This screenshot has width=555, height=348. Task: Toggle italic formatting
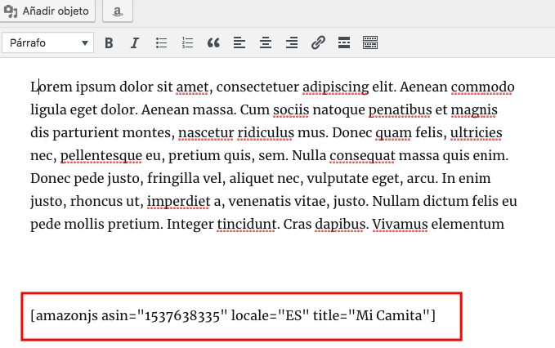click(135, 43)
